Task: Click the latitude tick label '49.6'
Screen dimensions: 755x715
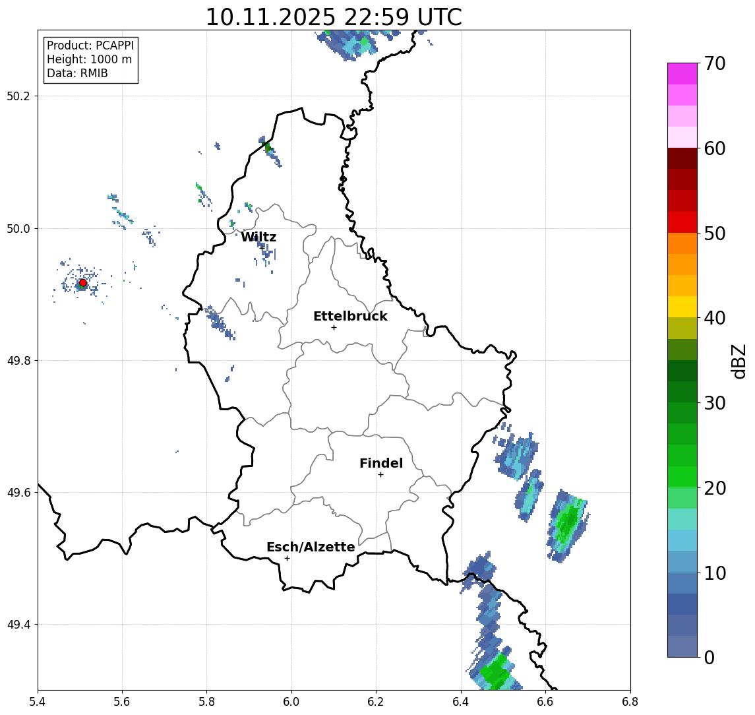Action: pos(18,493)
